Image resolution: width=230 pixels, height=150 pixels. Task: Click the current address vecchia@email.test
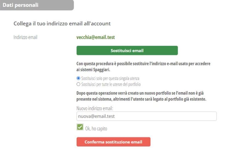tap(96, 37)
